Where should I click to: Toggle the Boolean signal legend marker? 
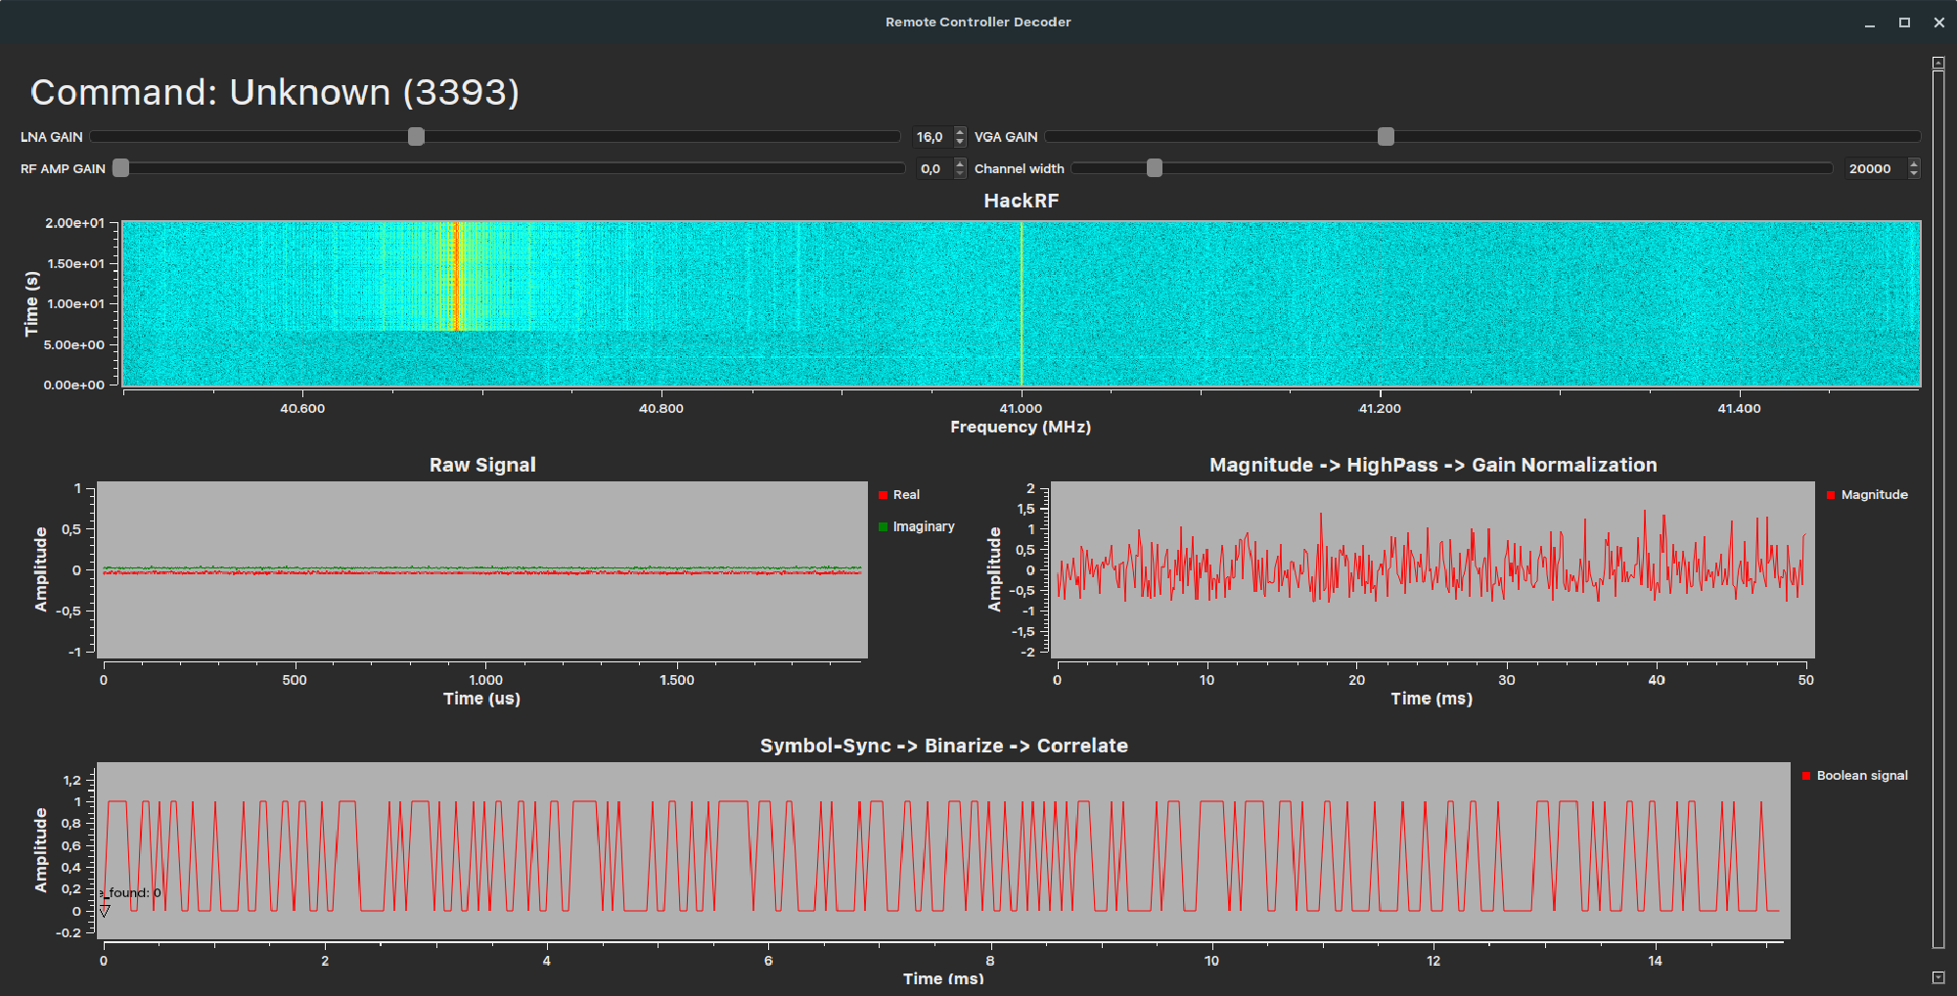click(1805, 775)
